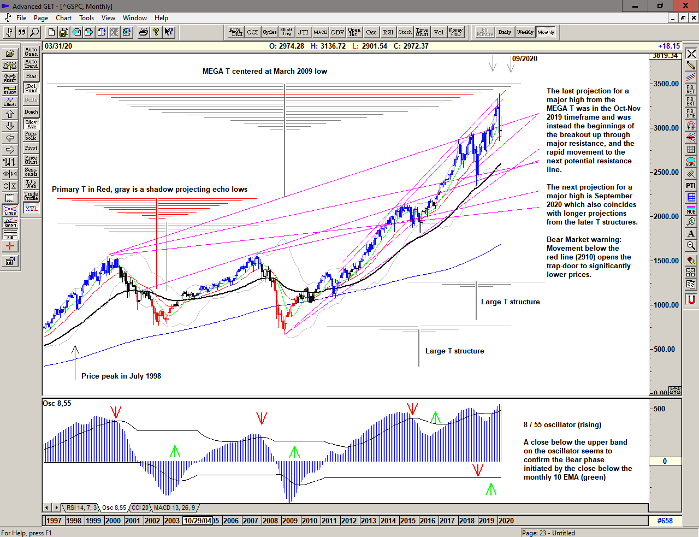699x537 pixels.
Task: Toggle the Bol Band study
Action: point(31,88)
